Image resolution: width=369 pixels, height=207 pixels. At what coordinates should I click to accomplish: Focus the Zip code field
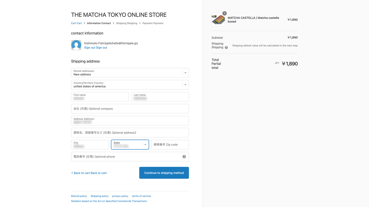(170, 145)
